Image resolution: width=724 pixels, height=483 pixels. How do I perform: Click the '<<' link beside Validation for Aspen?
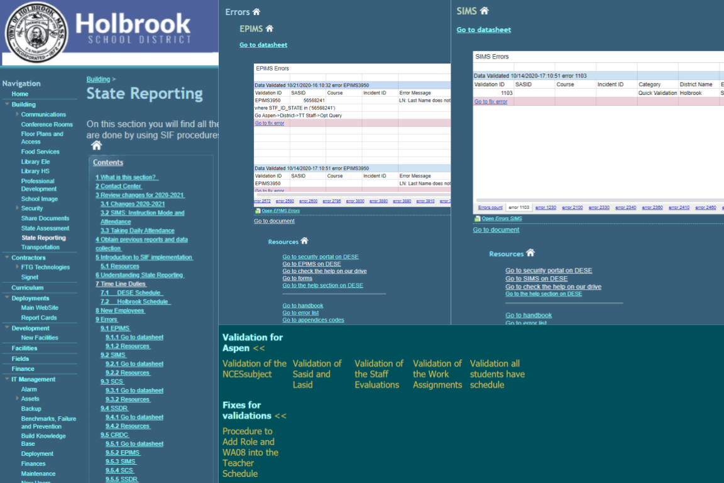pos(258,348)
